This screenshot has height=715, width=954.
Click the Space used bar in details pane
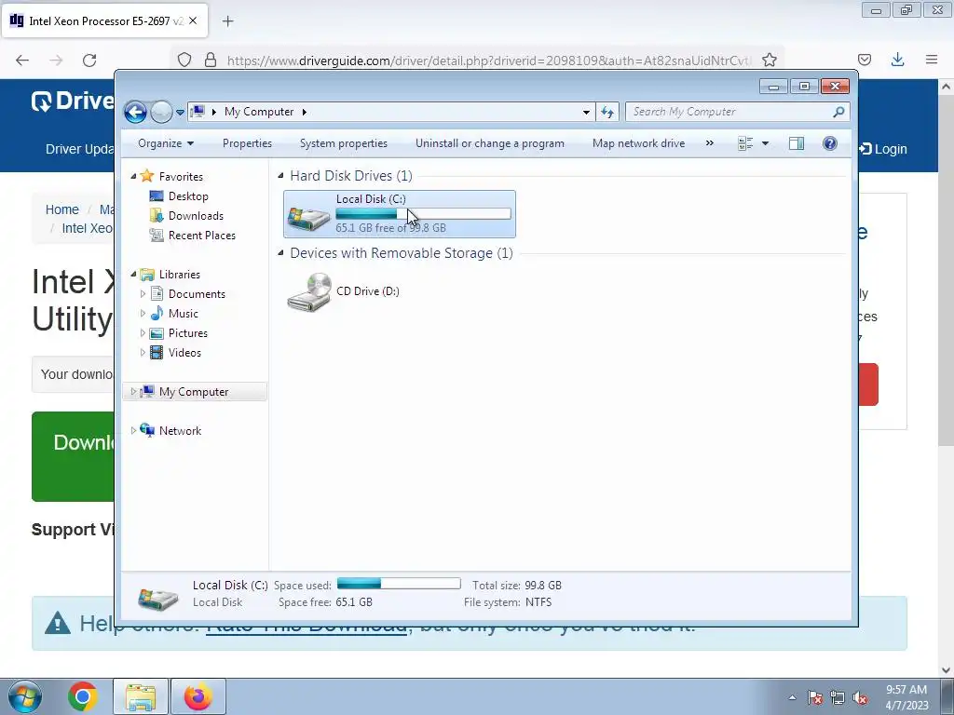(x=399, y=584)
